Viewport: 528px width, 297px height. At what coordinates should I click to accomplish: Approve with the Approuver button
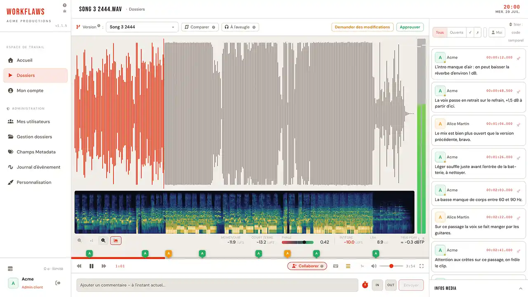[410, 27]
